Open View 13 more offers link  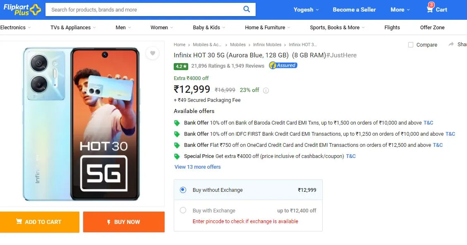pyautogui.click(x=197, y=167)
